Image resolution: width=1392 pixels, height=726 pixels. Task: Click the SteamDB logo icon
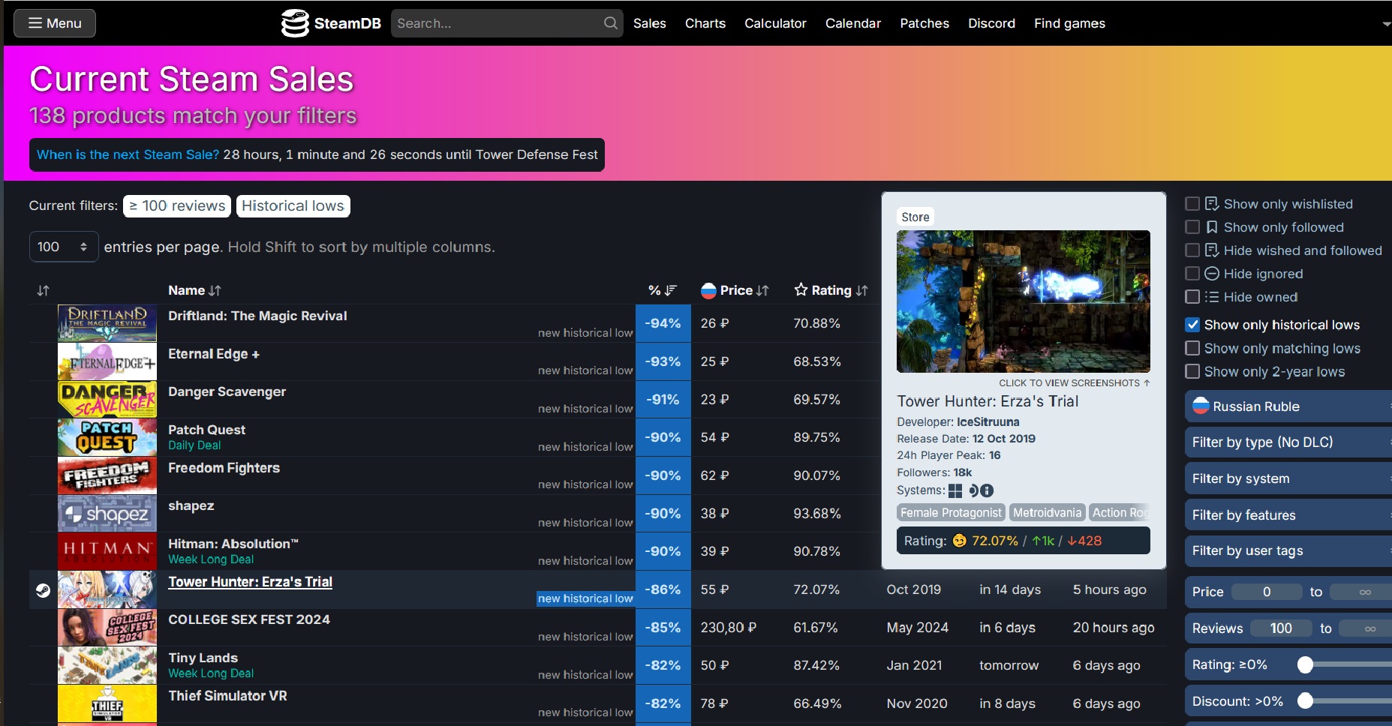click(x=295, y=23)
